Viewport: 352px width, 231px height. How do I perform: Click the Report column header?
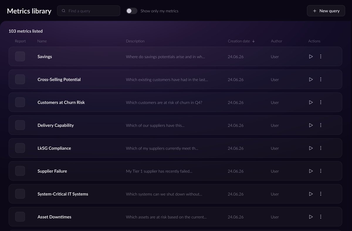point(20,41)
